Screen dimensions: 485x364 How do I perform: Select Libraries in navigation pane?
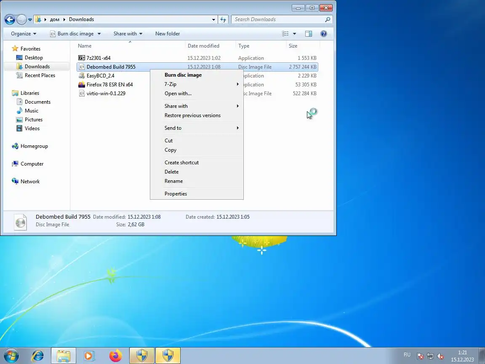coord(25,93)
